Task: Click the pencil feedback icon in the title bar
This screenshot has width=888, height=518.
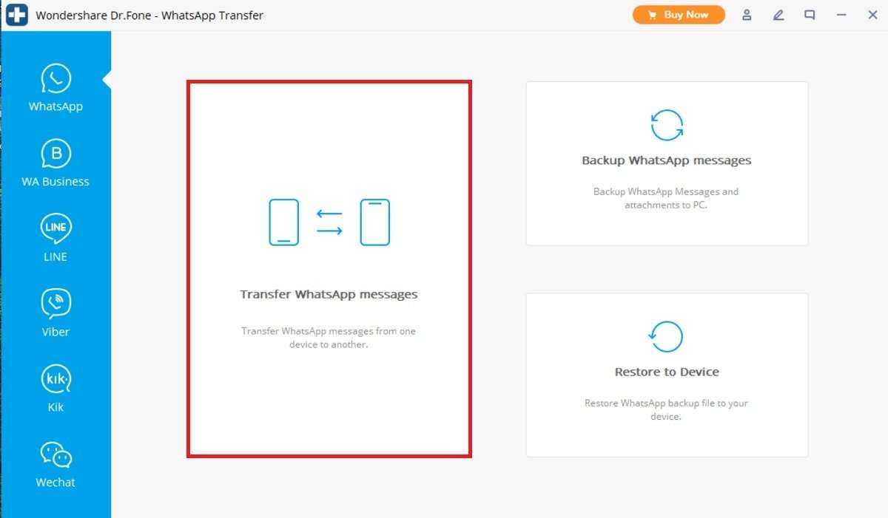Action: point(778,15)
